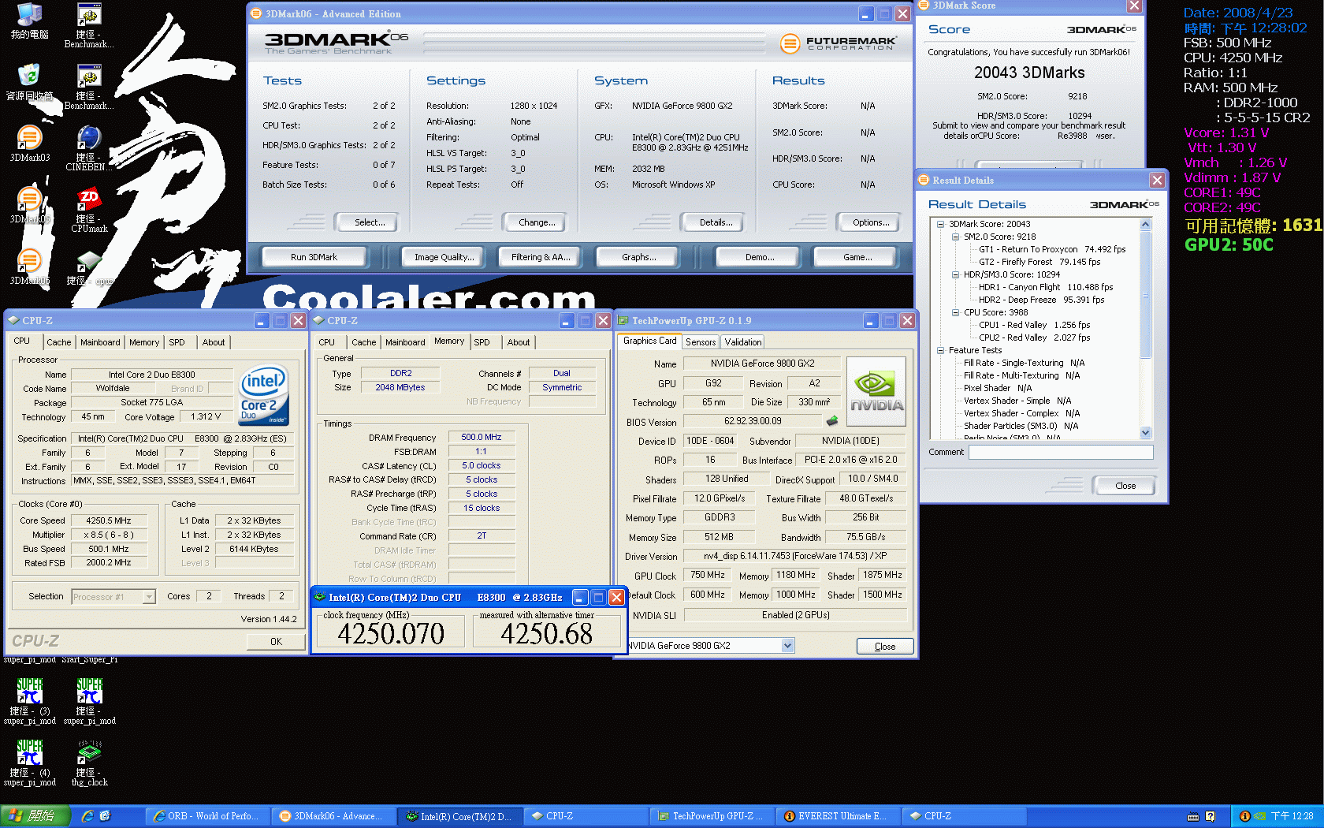Image resolution: width=1324 pixels, height=828 pixels.
Task: Collapse the SM2.0 Score tree node
Action: click(x=955, y=237)
